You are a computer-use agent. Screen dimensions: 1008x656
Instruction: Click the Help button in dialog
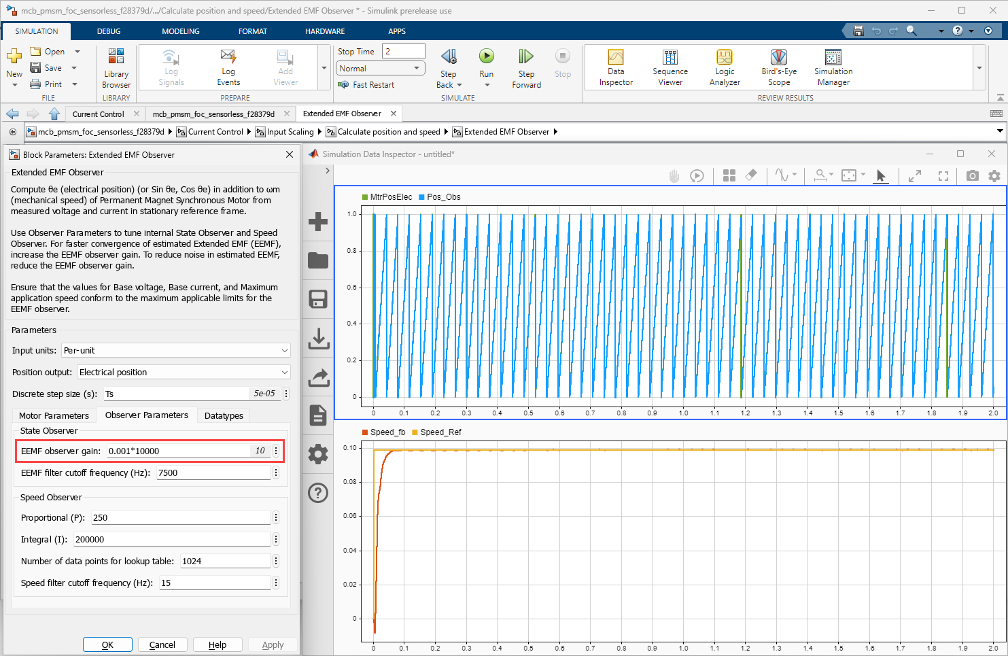(x=218, y=644)
